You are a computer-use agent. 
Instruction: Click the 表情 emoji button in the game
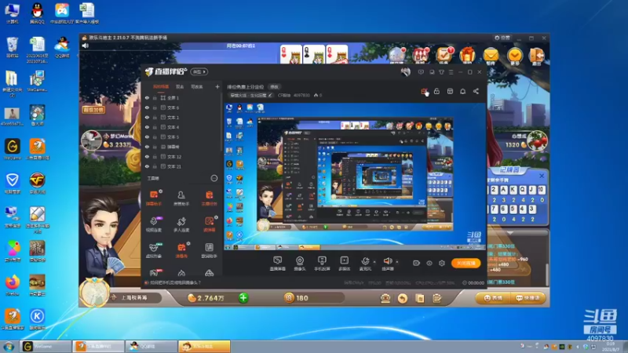pos(492,298)
